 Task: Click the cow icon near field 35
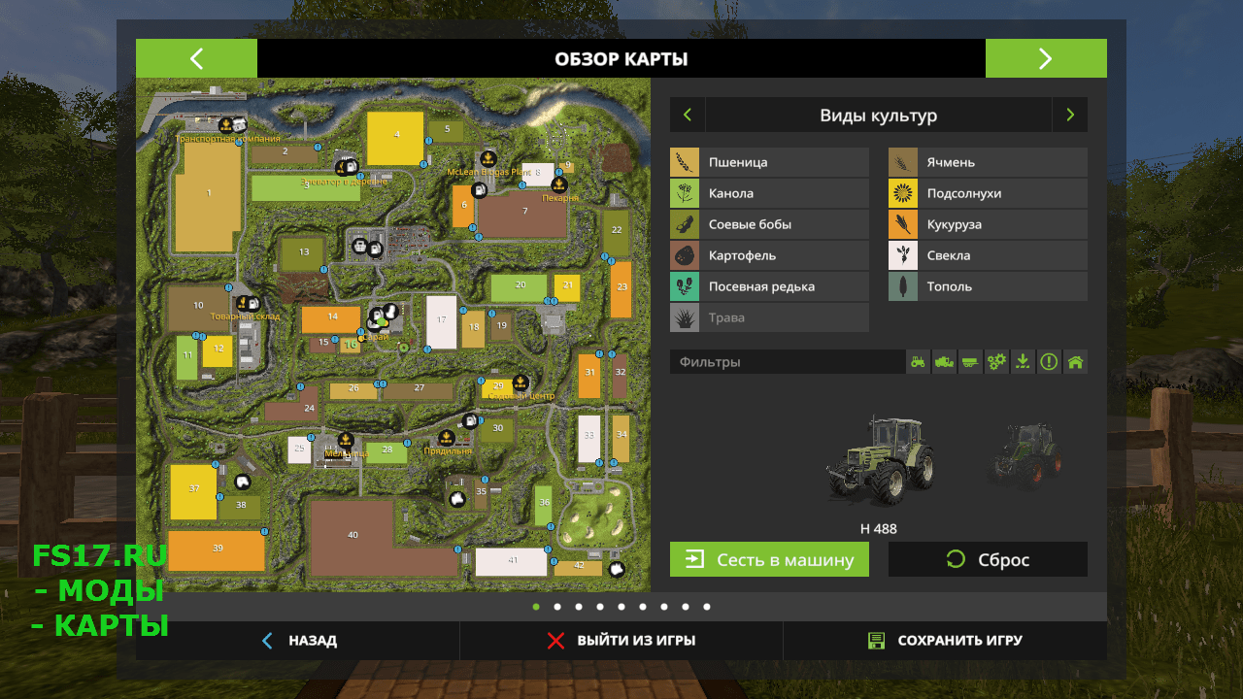pyautogui.click(x=457, y=498)
